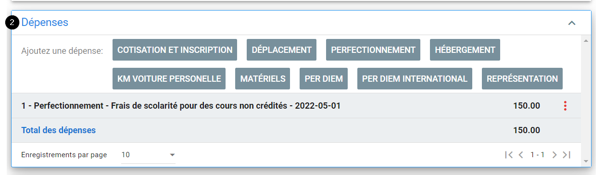
Task: Open the Dépenses section title
Action: [45, 23]
